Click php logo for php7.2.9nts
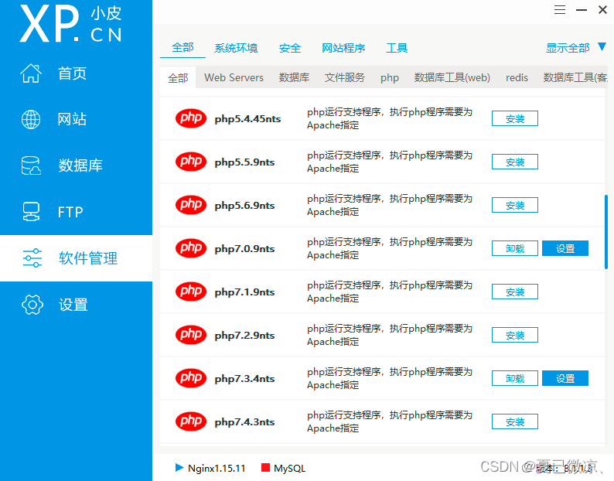 pos(191,335)
